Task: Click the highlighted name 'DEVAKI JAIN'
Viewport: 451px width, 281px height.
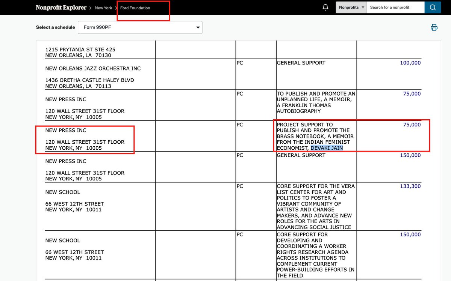Action: 327,148
